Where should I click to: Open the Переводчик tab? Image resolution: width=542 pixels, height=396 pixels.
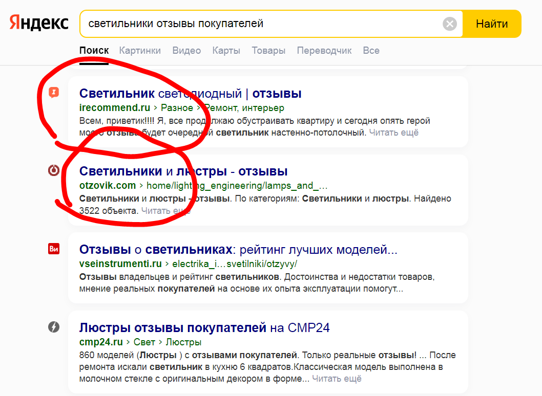pos(324,51)
